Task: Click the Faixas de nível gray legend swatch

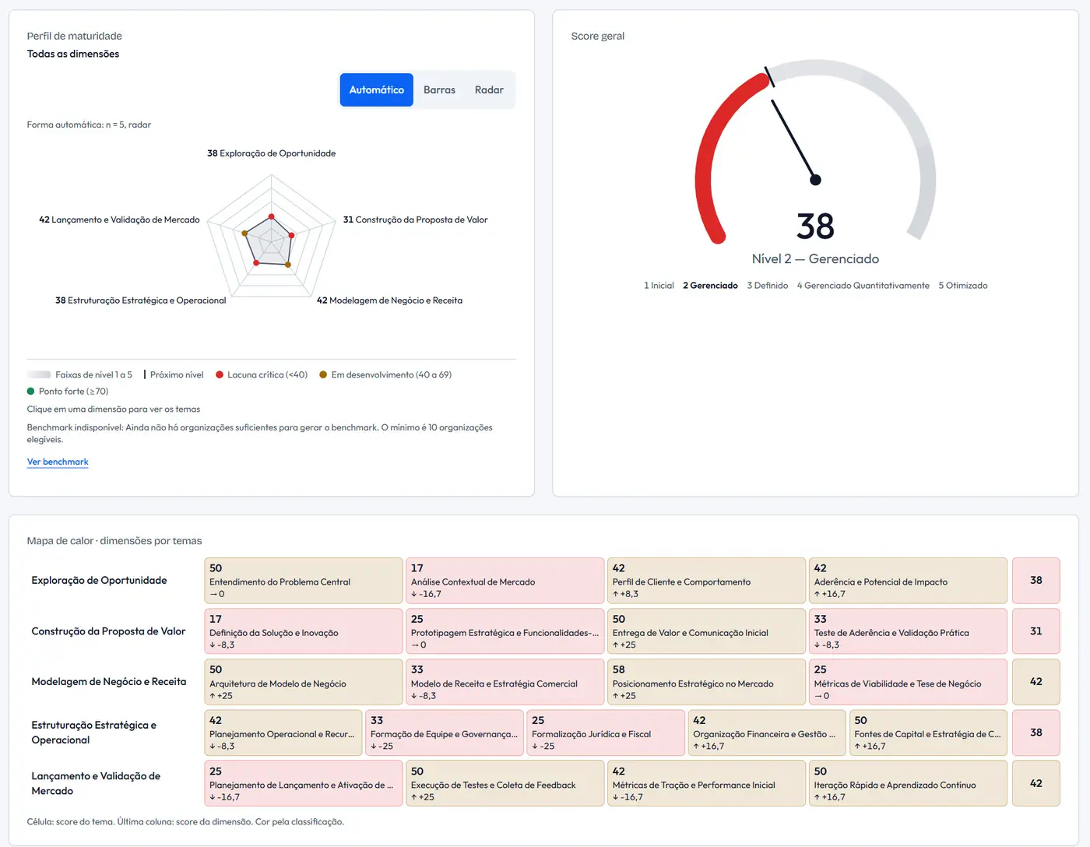Action: (39, 374)
